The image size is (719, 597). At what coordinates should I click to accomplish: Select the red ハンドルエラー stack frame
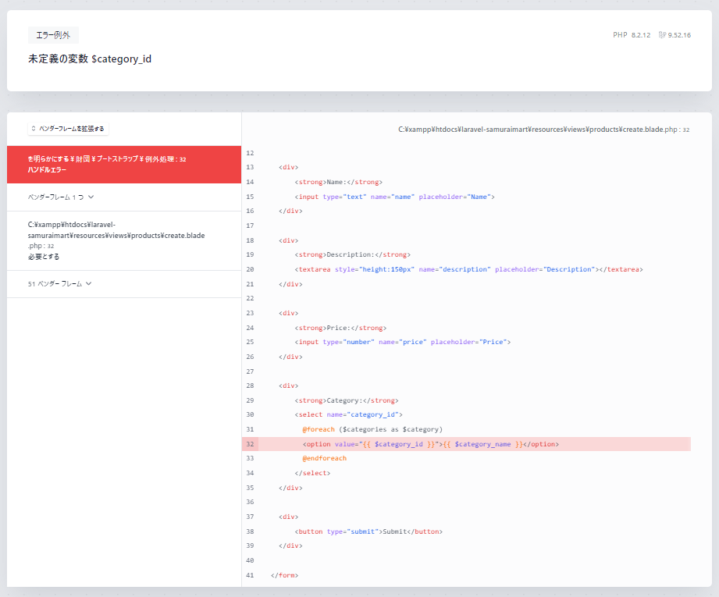[123, 164]
